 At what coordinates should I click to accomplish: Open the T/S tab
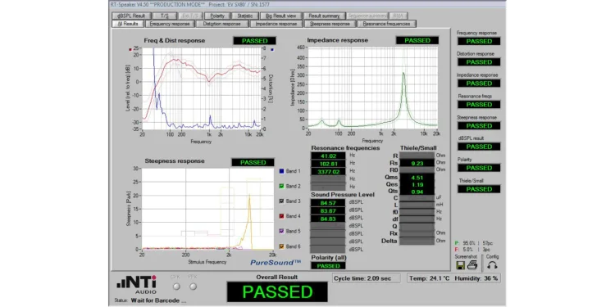164,16
